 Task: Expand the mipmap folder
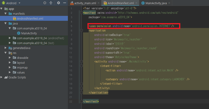(x=10, y=67)
